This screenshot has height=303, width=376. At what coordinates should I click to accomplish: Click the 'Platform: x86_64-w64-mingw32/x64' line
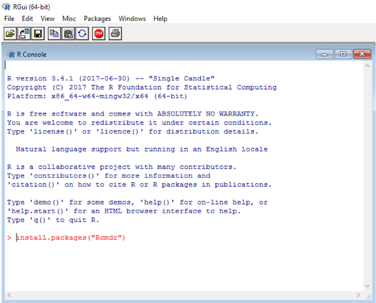click(x=97, y=96)
